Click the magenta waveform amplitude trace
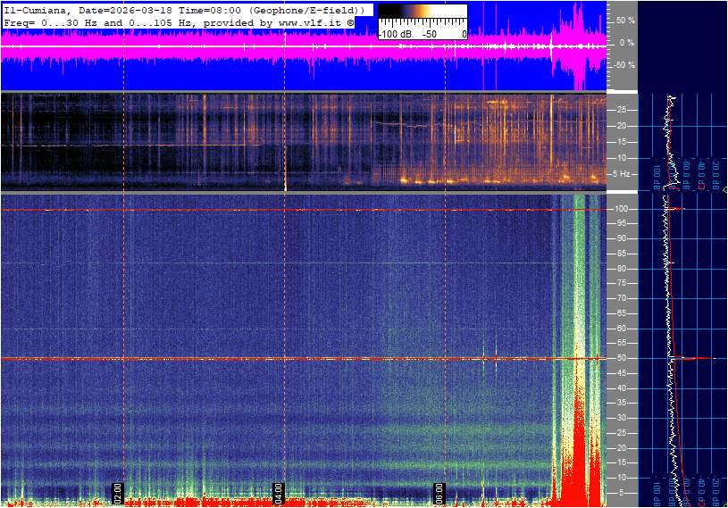The width and height of the screenshot is (728, 508). (x=268, y=45)
